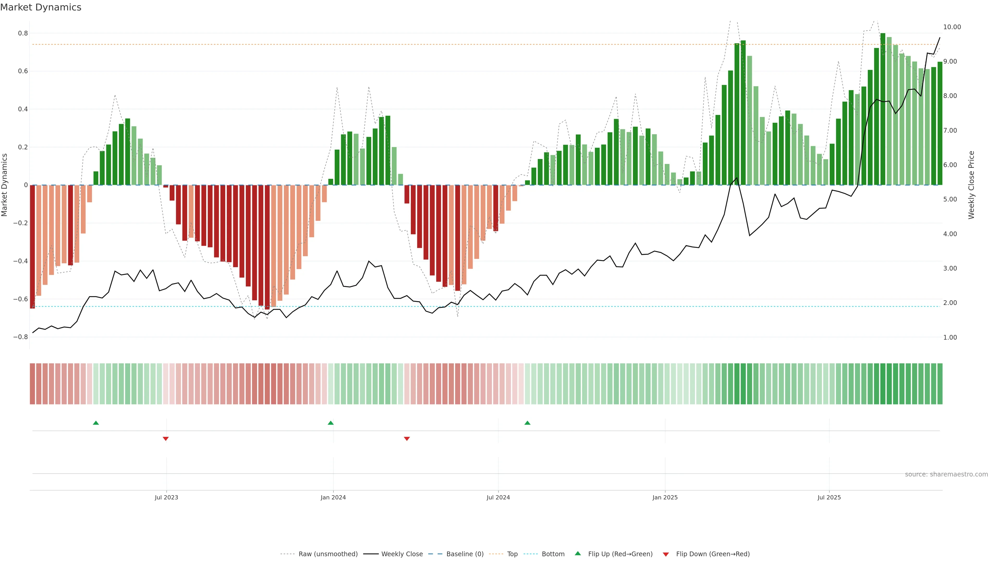
Task: Click the red flip-down triangle in 2024
Action: point(407,439)
